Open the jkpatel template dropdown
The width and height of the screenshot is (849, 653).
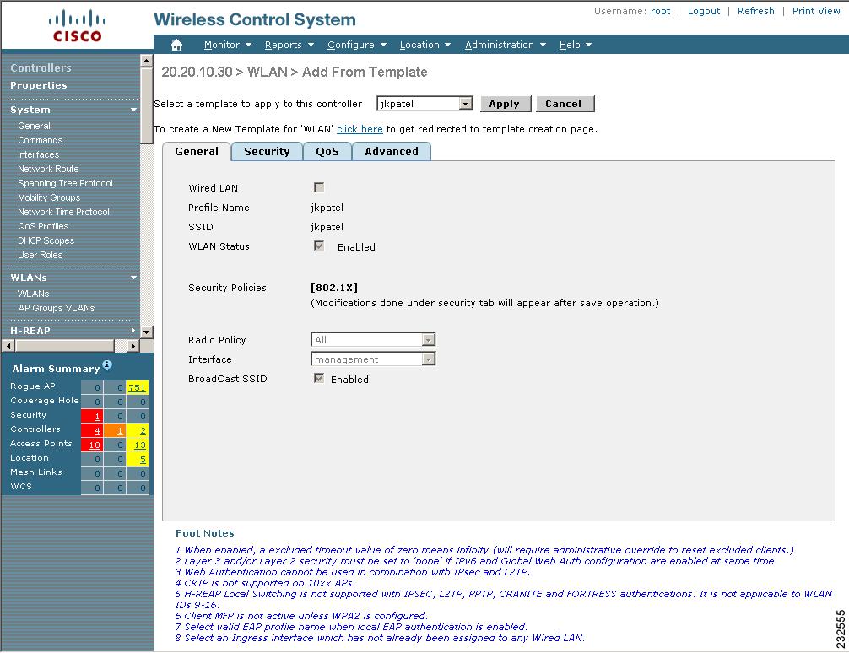[x=424, y=104]
